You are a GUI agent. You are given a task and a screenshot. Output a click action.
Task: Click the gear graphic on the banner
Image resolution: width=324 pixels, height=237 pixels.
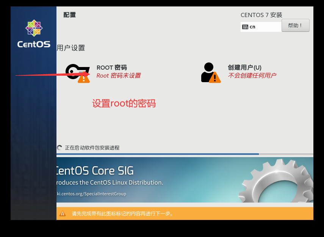coord(276,181)
